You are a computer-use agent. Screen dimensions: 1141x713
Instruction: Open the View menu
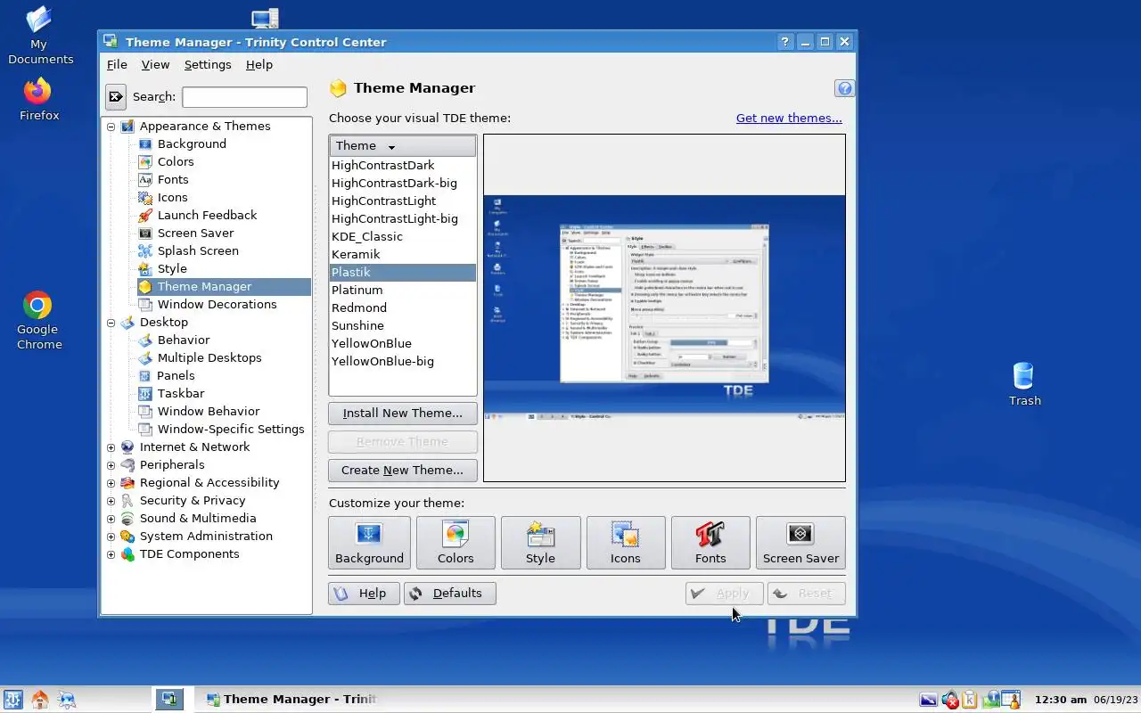click(155, 64)
